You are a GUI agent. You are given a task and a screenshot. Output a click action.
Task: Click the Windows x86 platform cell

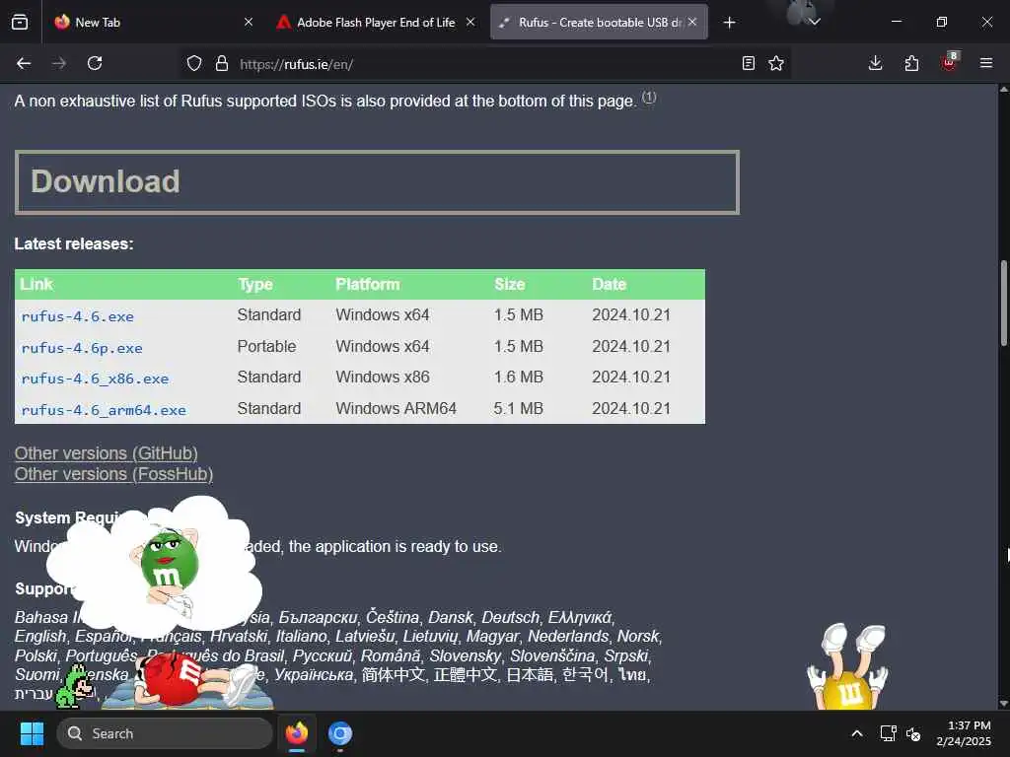pyautogui.click(x=383, y=378)
